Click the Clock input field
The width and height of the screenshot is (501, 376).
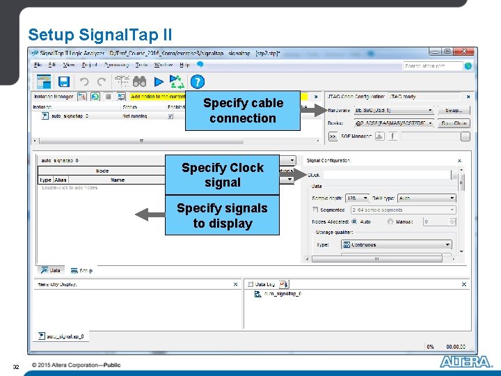click(387, 175)
